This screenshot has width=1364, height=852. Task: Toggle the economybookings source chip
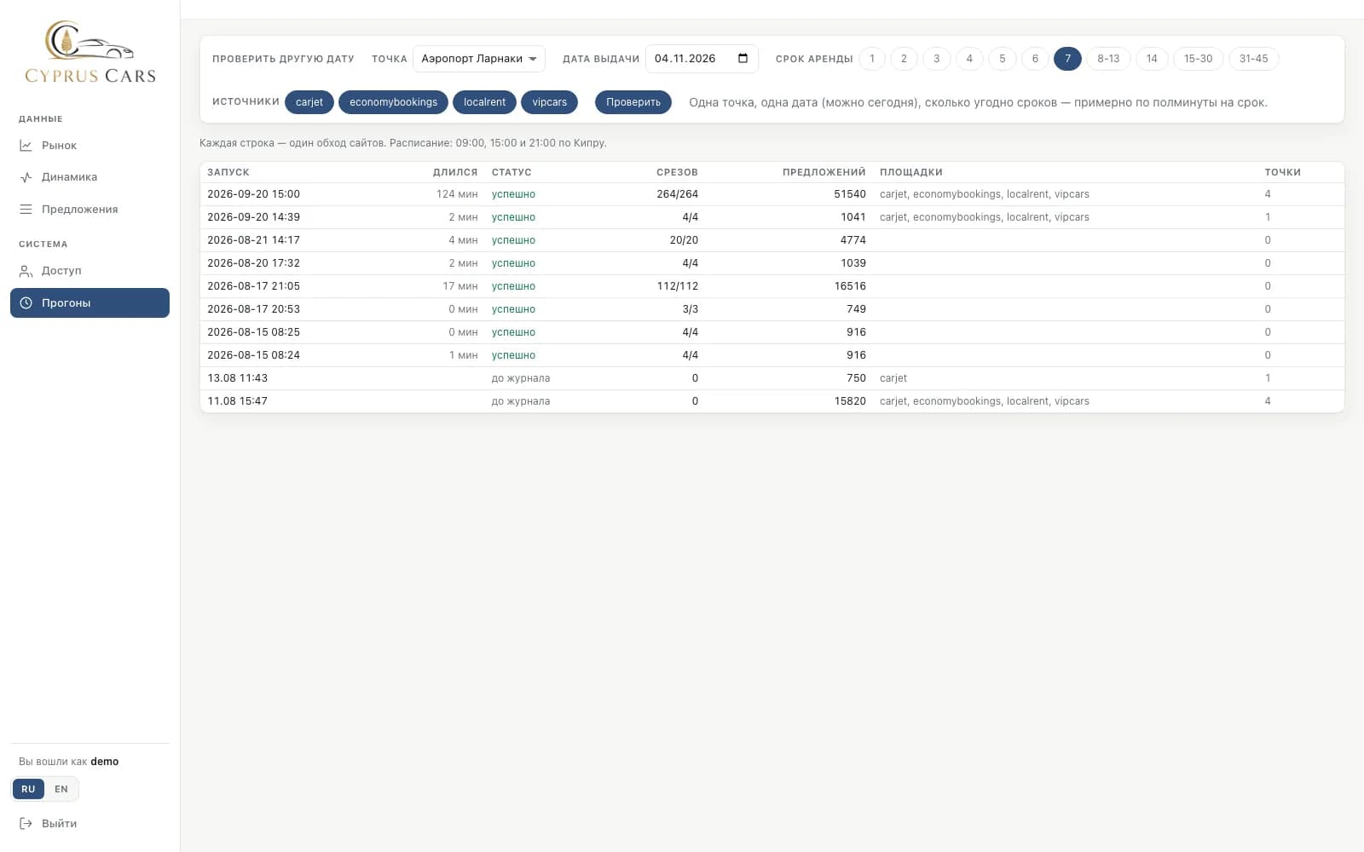pyautogui.click(x=393, y=102)
